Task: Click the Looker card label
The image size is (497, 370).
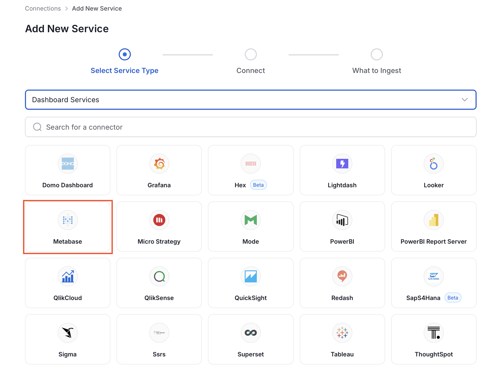Action: (x=433, y=185)
